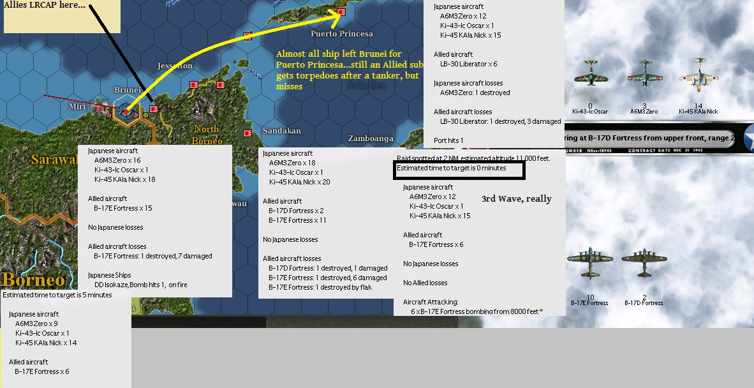Click 'LB-30 Liberator: 1 destroyed, 3 damaged'

[501, 122]
